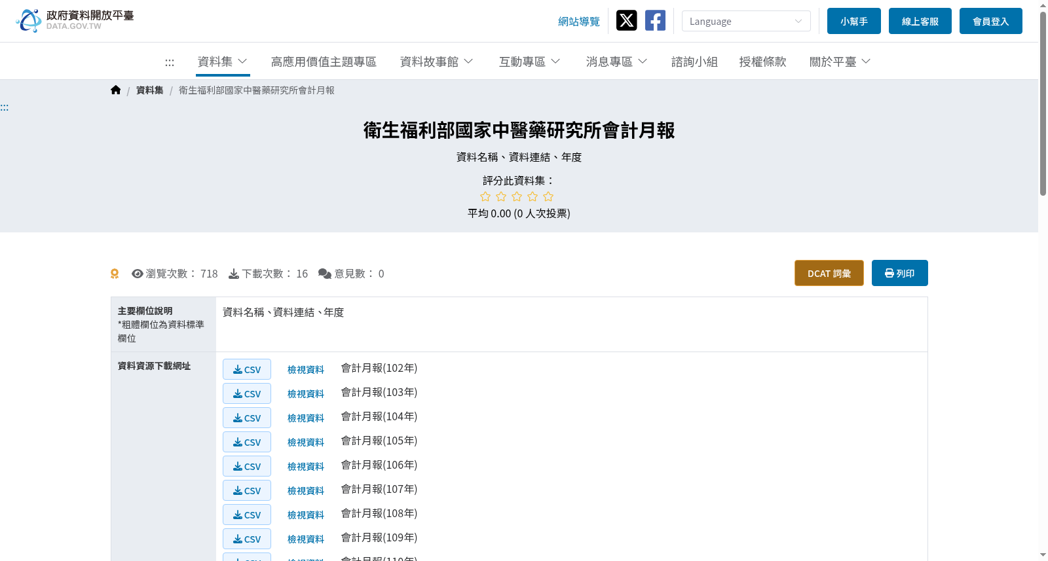Click the eye icon beside 瀏覽次數
This screenshot has height=561, width=1048.
(137, 274)
